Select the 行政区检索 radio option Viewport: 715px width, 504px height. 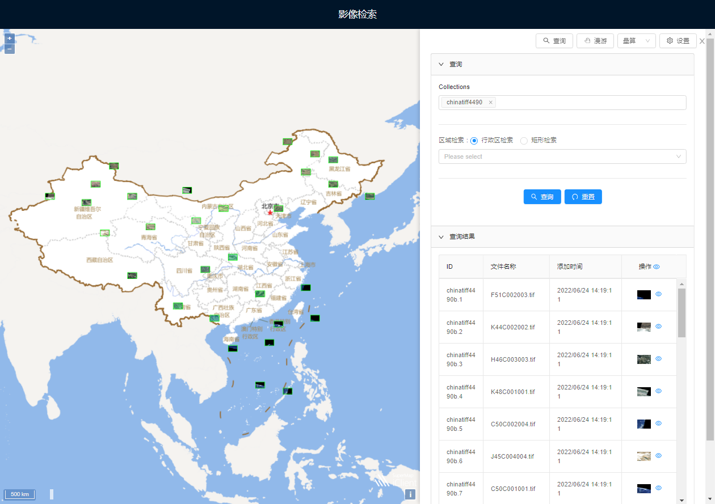(474, 141)
